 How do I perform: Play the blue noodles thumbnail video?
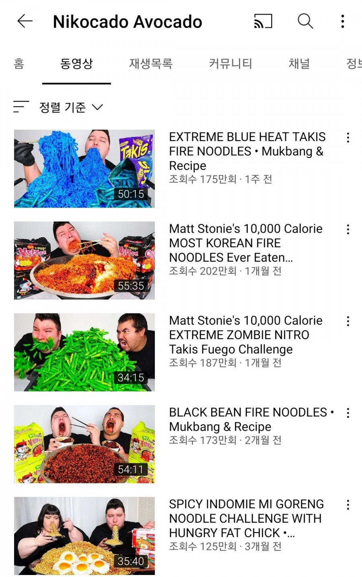click(84, 168)
